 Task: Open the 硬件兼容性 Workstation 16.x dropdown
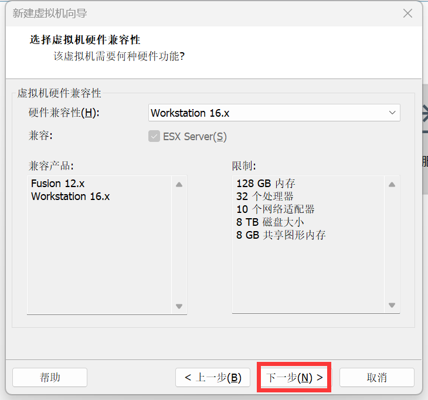pyautogui.click(x=274, y=113)
